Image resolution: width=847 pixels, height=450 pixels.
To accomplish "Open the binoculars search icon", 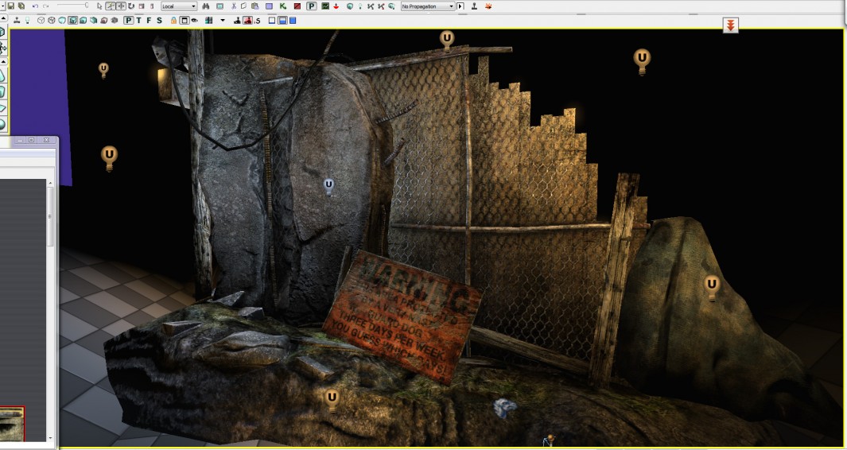I will coord(207,6).
